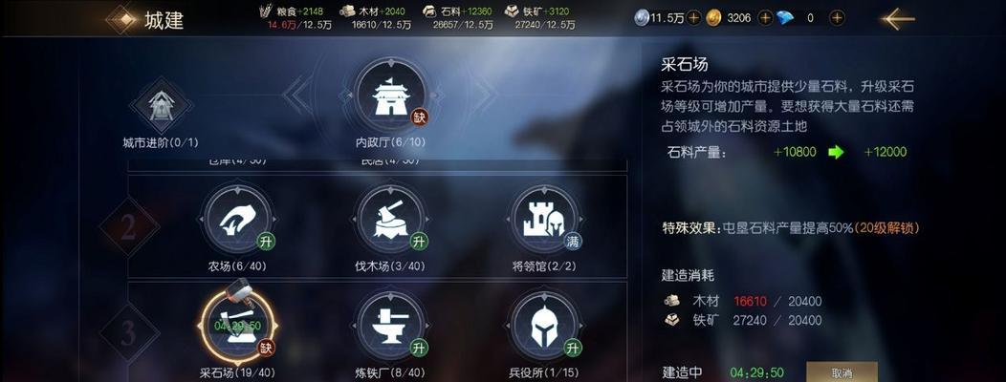Add silver coins with plus button

pos(693,18)
